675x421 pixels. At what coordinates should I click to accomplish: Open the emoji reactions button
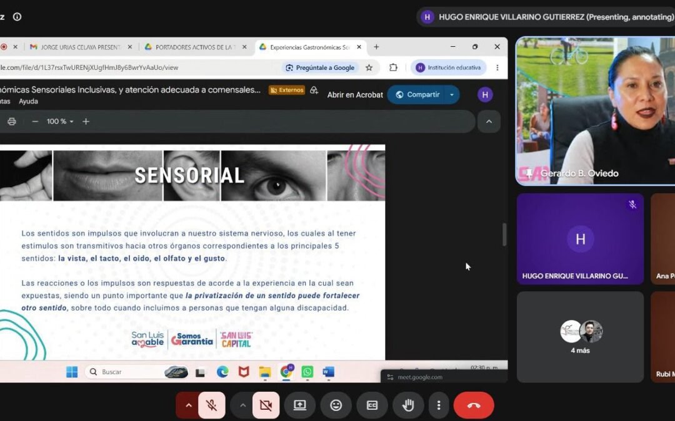point(336,405)
